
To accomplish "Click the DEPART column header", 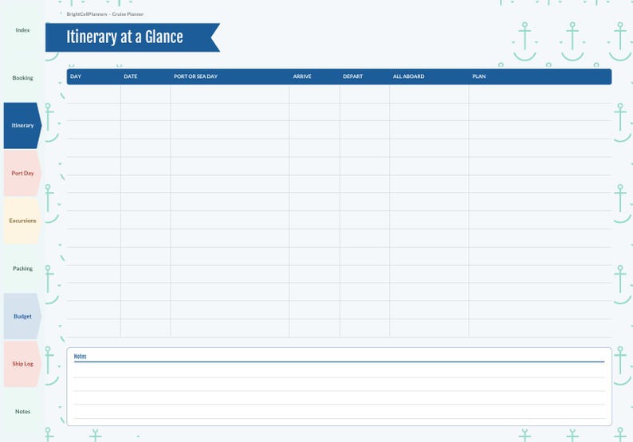I will [x=353, y=76].
